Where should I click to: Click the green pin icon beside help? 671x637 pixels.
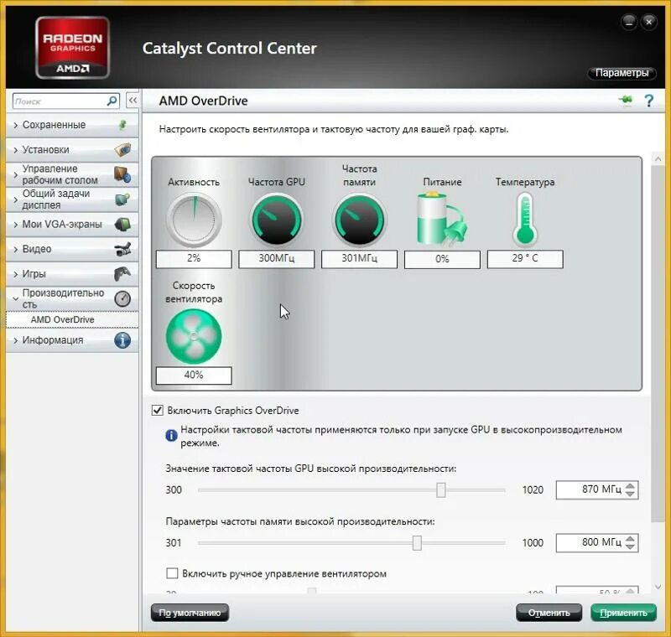coord(626,101)
